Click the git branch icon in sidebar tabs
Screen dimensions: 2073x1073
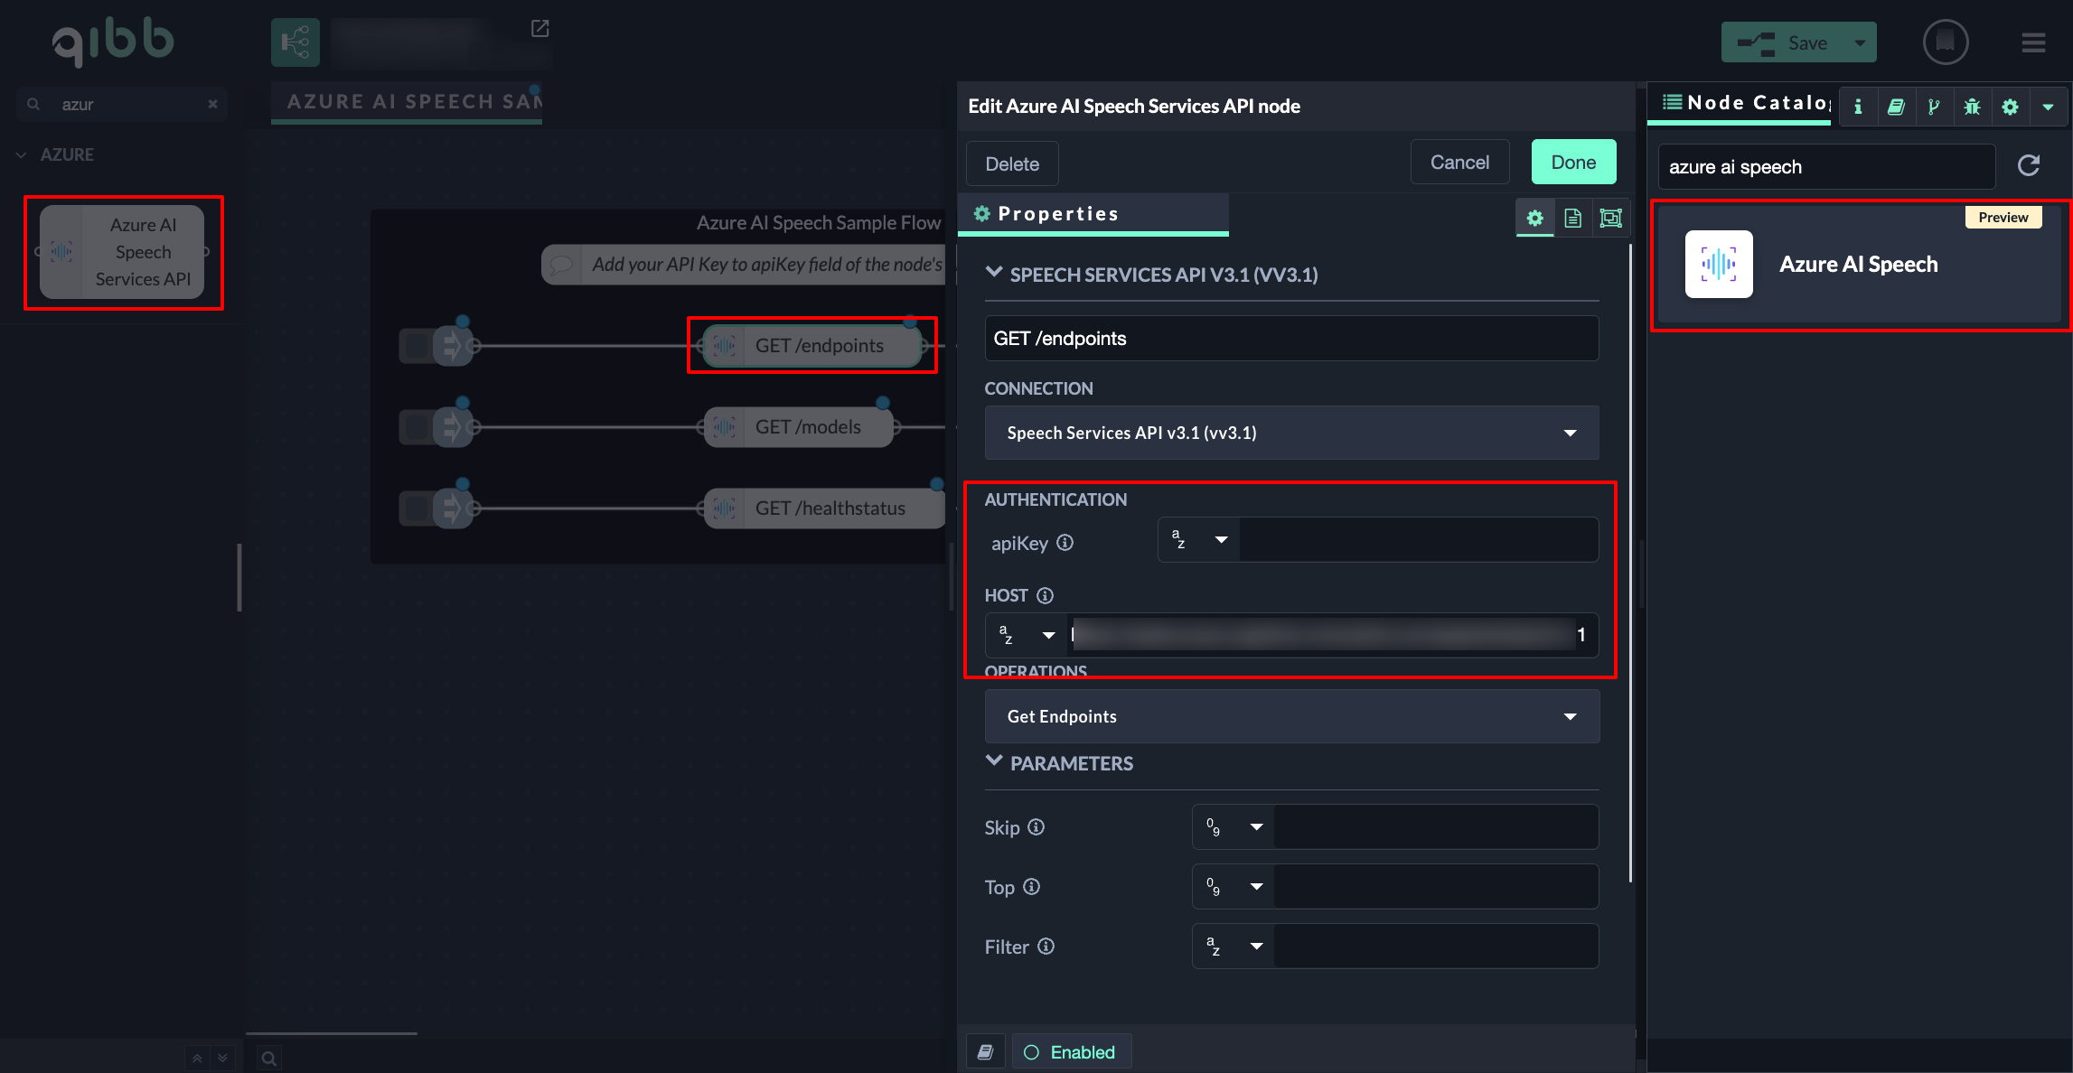coord(1934,107)
